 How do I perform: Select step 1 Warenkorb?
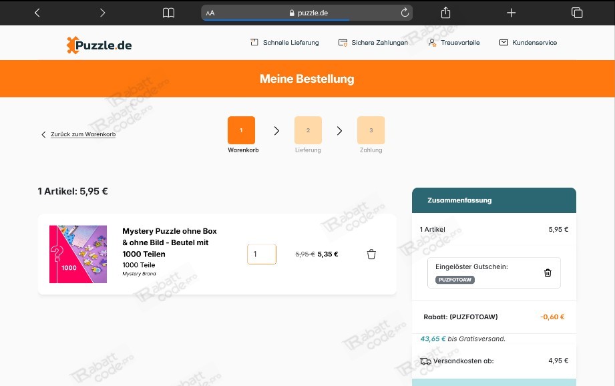click(241, 130)
